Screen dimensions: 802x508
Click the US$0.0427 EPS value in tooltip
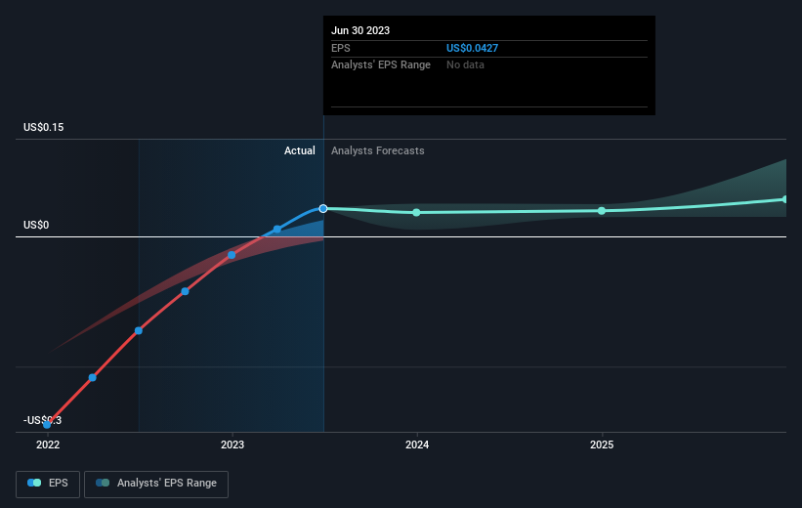pos(472,48)
